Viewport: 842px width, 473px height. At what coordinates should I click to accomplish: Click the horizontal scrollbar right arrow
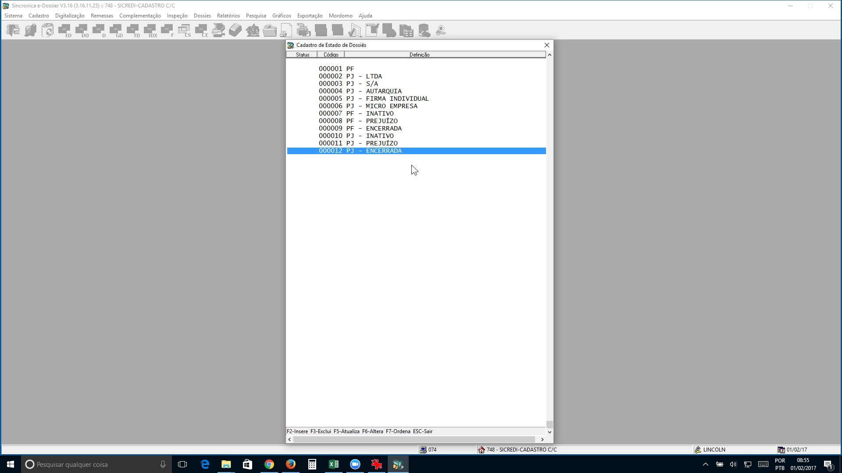click(542, 439)
